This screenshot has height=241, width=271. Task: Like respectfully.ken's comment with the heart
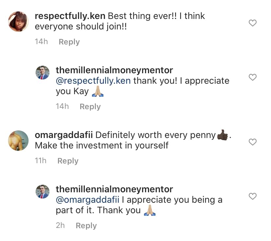pyautogui.click(x=252, y=23)
